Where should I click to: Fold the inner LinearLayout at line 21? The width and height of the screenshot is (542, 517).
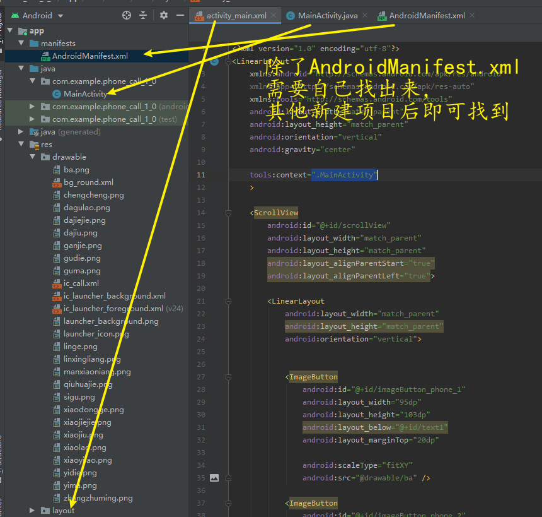(229, 301)
